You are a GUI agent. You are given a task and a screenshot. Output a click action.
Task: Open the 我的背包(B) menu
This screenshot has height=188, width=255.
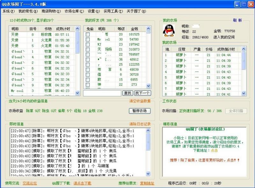[x=28, y=11]
